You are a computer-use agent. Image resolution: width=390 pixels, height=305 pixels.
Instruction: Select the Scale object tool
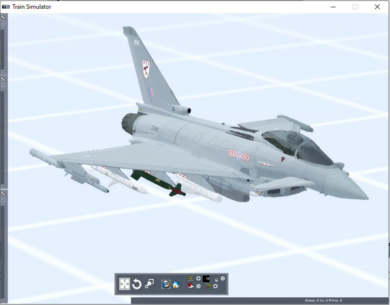pyautogui.click(x=149, y=284)
